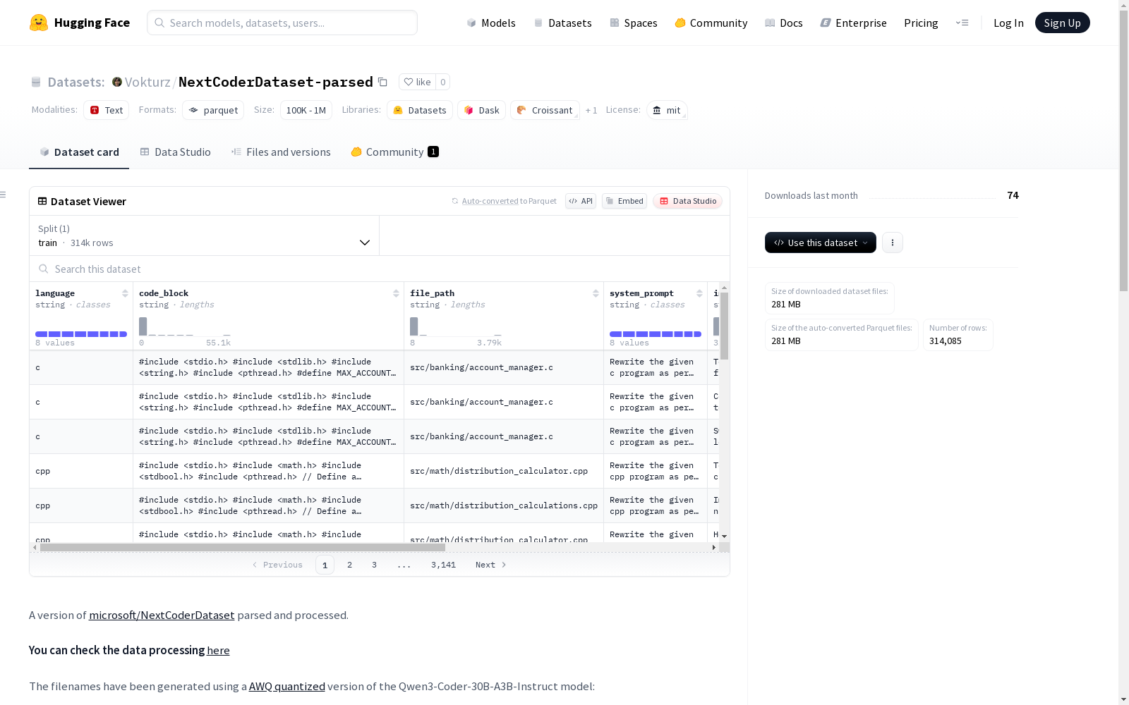
Task: Sort the system_prompt column
Action: (x=699, y=293)
